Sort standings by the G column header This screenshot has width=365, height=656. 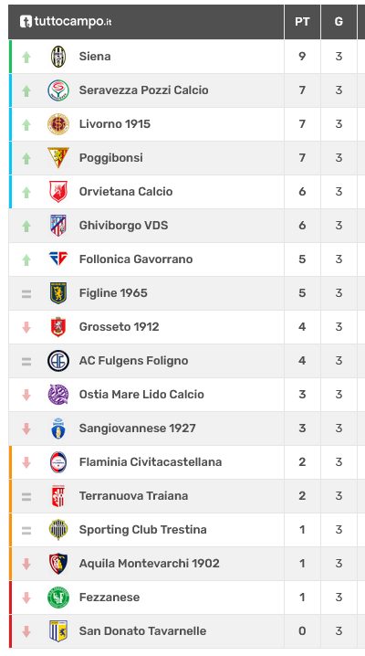click(339, 22)
